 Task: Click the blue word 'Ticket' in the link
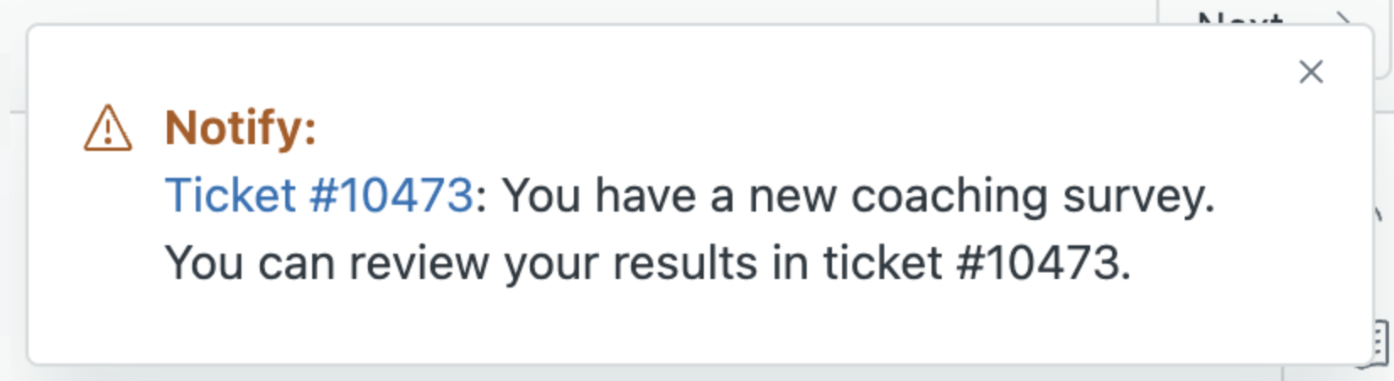(230, 196)
